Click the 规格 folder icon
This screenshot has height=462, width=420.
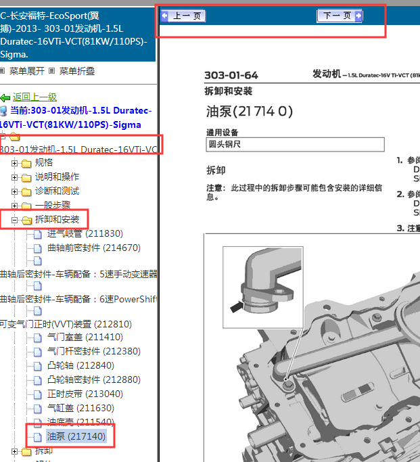[26, 163]
